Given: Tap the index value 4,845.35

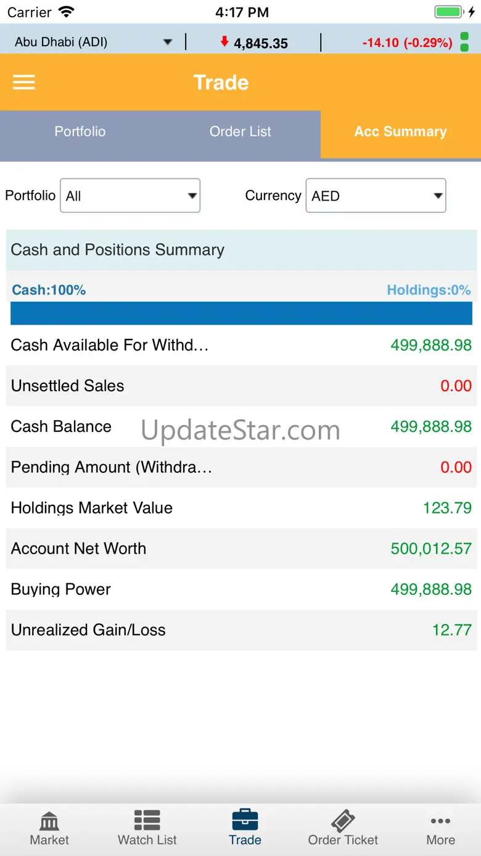Looking at the screenshot, I should 261,43.
